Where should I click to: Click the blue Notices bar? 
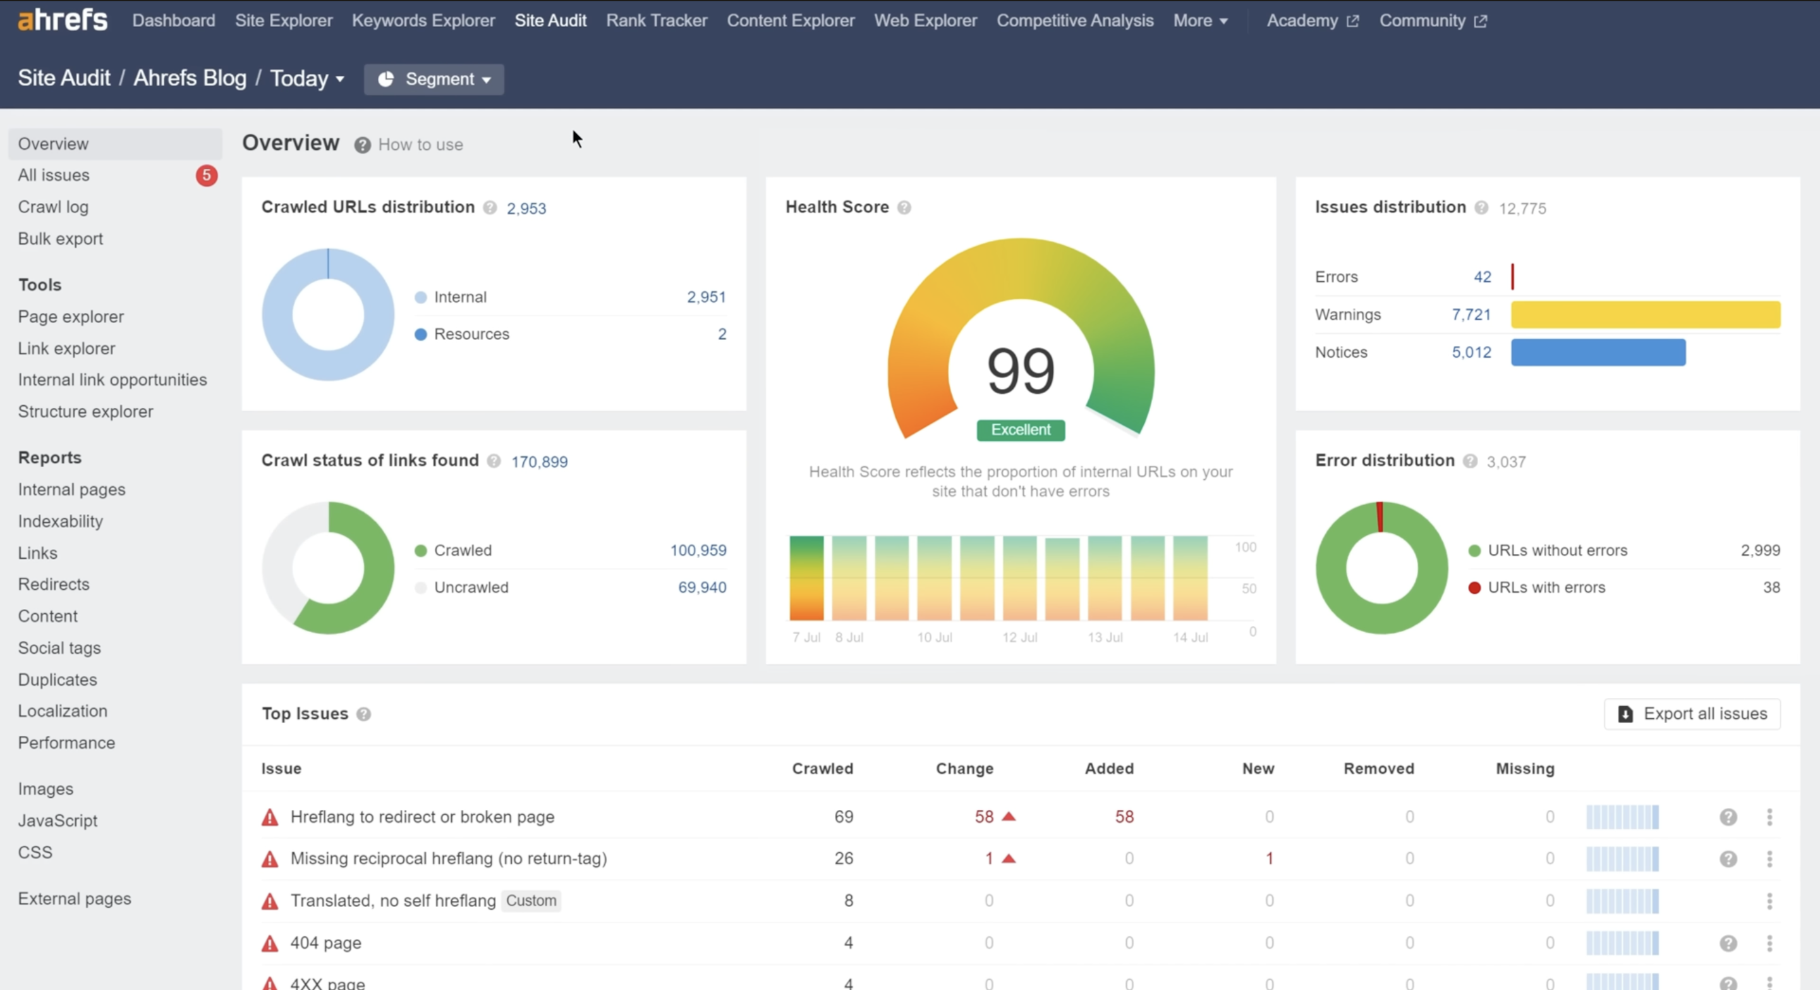1598,352
